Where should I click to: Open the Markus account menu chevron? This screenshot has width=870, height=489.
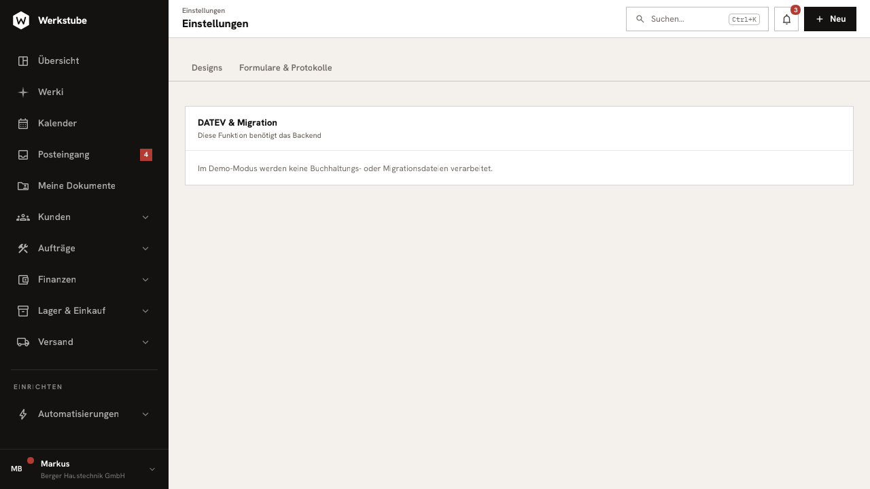pos(152,469)
